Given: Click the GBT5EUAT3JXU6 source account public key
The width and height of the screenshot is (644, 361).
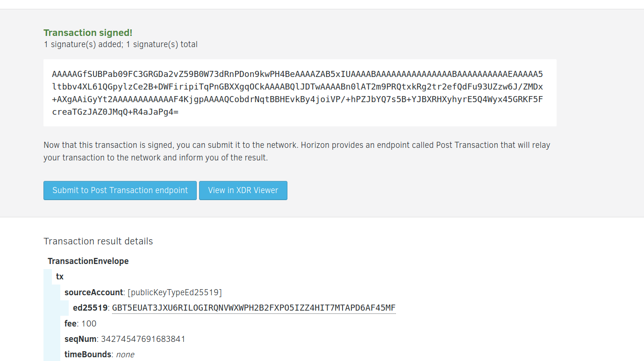Looking at the screenshot, I should click(x=254, y=308).
